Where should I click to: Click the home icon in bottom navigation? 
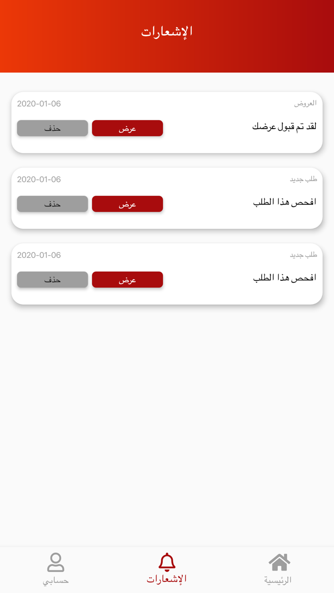tap(278, 562)
